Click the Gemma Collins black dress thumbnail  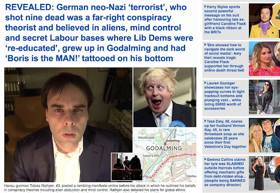(x=264, y=173)
